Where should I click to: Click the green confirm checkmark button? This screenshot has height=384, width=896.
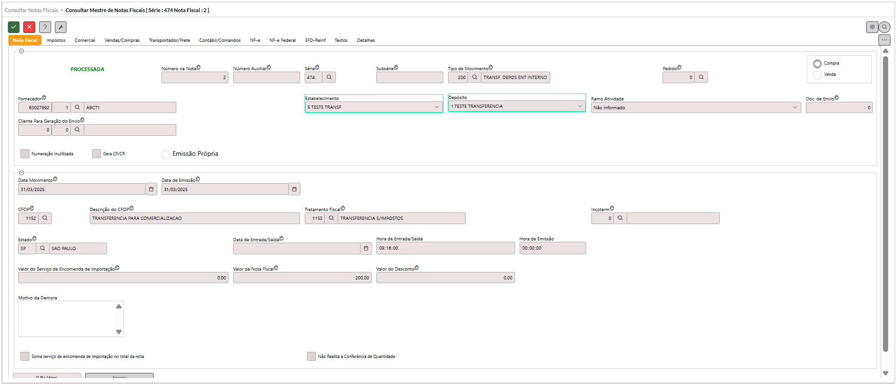click(14, 27)
